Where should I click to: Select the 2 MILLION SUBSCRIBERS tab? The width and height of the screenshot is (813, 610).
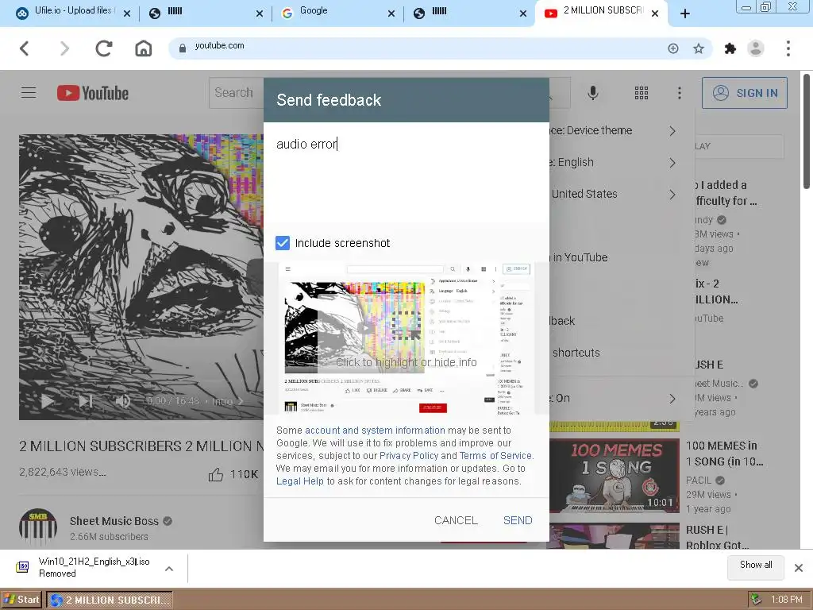pyautogui.click(x=601, y=11)
